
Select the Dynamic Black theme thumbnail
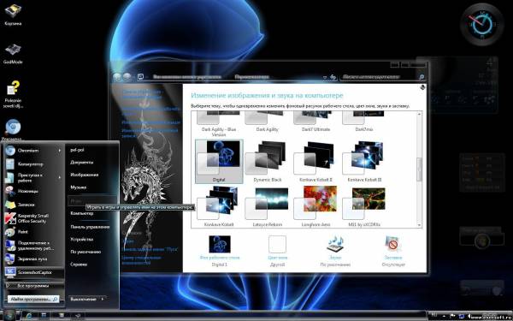268,162
